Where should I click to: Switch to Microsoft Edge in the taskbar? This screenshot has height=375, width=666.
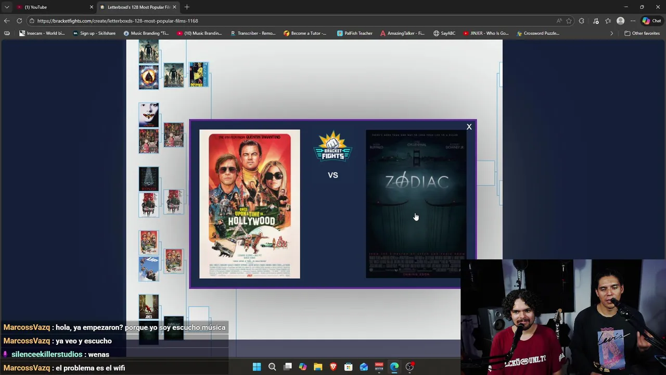point(394,367)
